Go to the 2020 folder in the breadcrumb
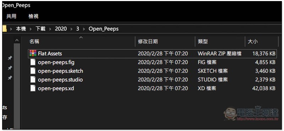Viewport: 284px width, 131px height. click(x=61, y=29)
